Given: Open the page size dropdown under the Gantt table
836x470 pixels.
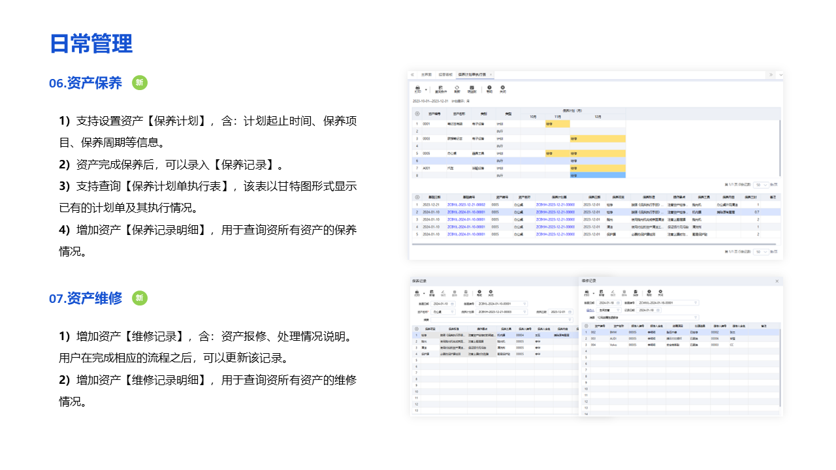Looking at the screenshot, I should click(x=761, y=185).
